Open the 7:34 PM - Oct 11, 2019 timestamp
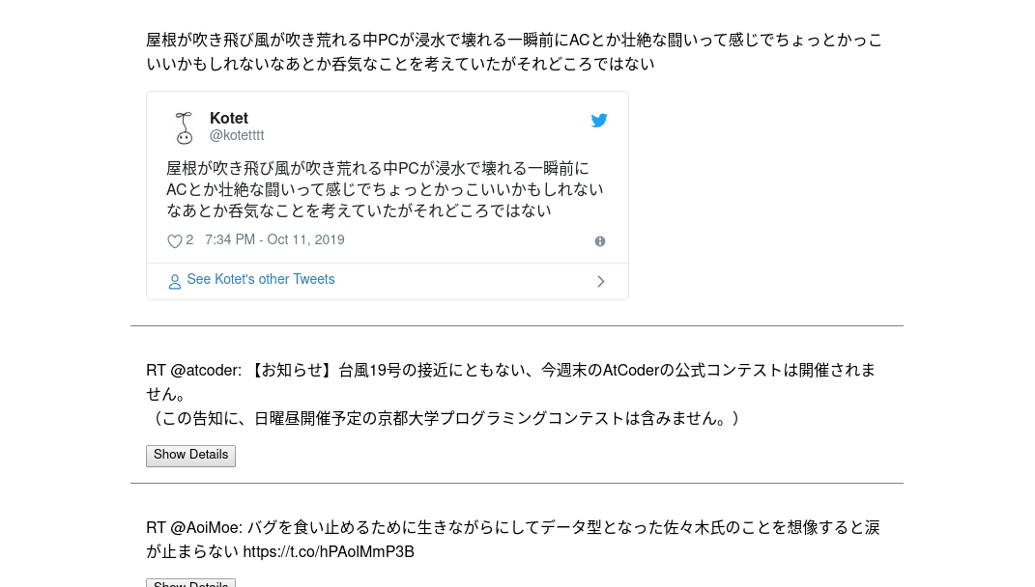Viewport: 1035px width, 587px height. pos(274,240)
